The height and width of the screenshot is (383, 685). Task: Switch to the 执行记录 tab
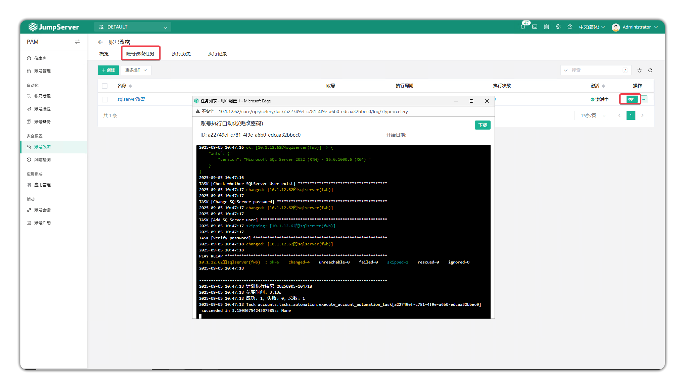(x=217, y=54)
